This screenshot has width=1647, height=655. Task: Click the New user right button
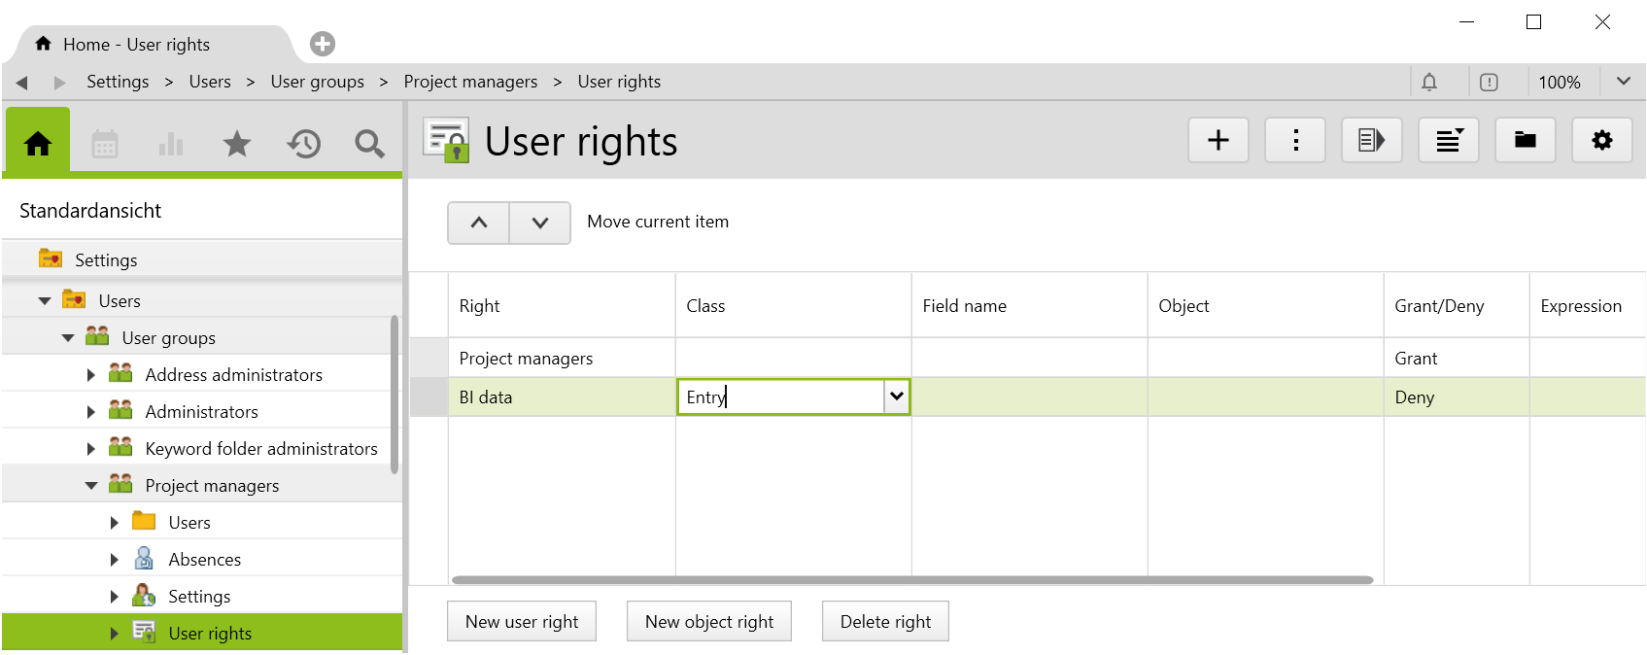pos(522,622)
